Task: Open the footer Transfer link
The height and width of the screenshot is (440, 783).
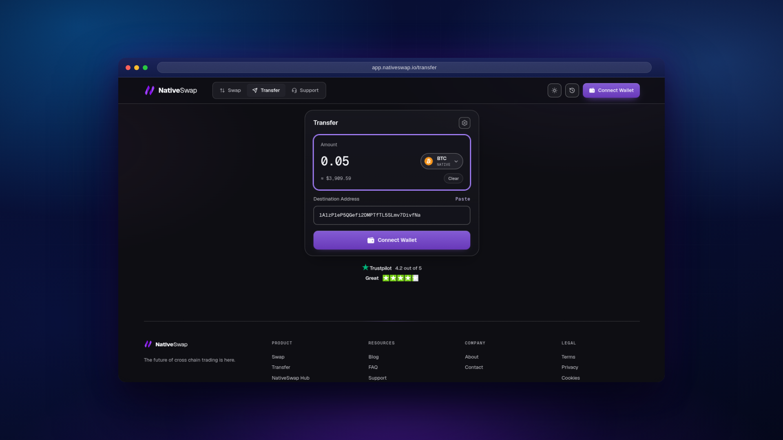Action: pyautogui.click(x=281, y=367)
